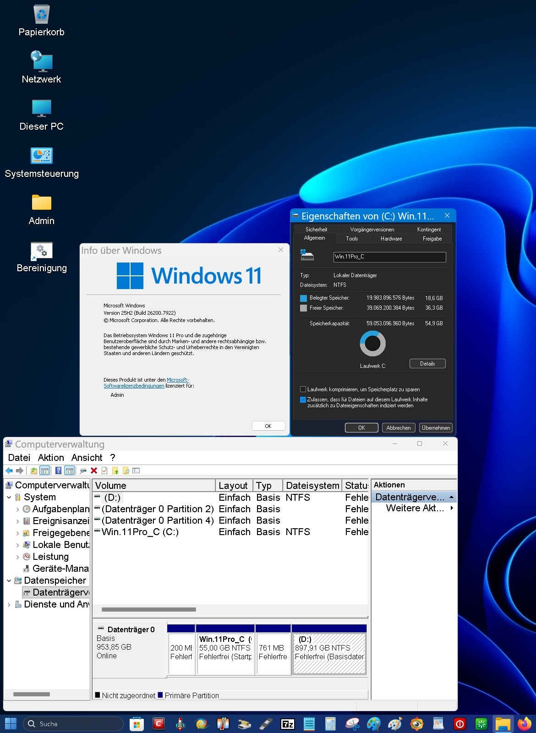The width and height of the screenshot is (536, 733).
Task: Launch Firefox from the taskbar
Action: (524, 724)
